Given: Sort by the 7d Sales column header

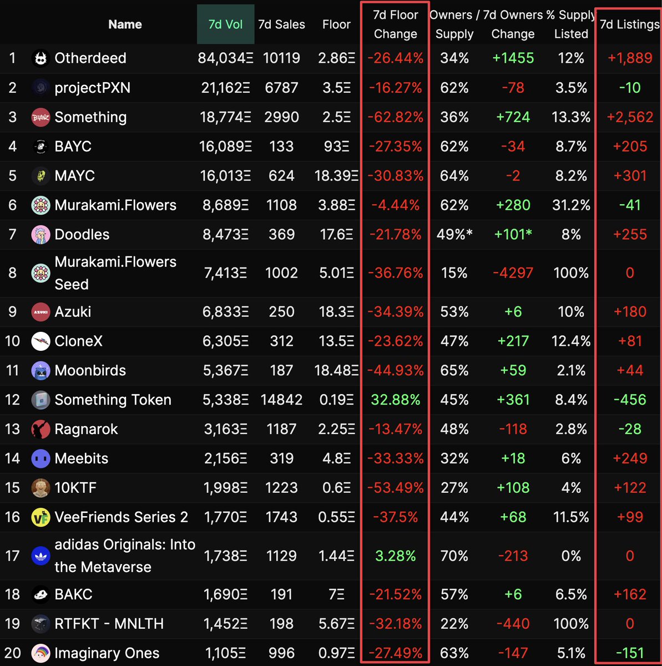Looking at the screenshot, I should [281, 24].
